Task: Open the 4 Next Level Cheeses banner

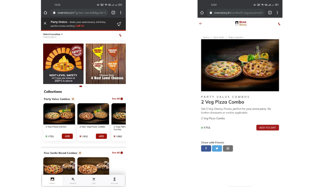Action: coord(106,64)
